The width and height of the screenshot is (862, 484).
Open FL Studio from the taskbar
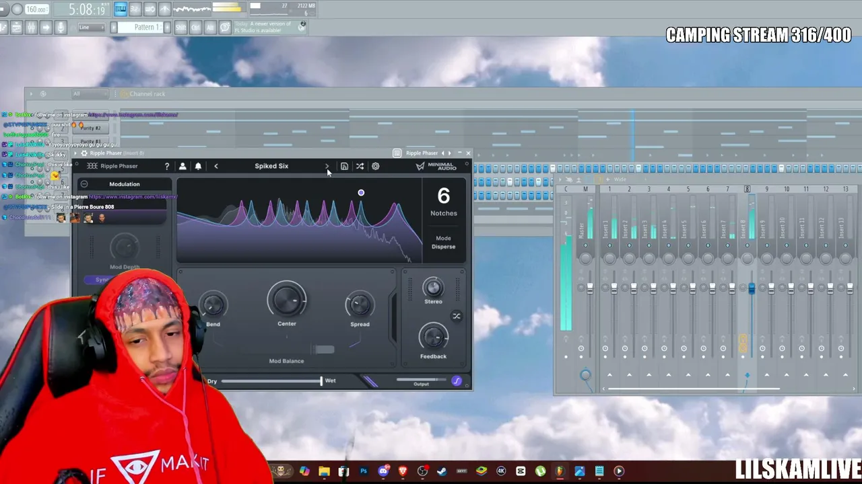click(560, 471)
